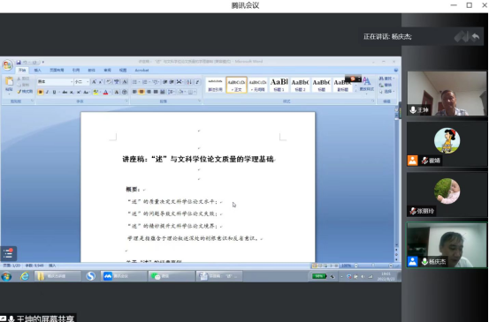Click the 腾讯会议 taskbar button
Screen dimensions: 489x322
[124, 276]
